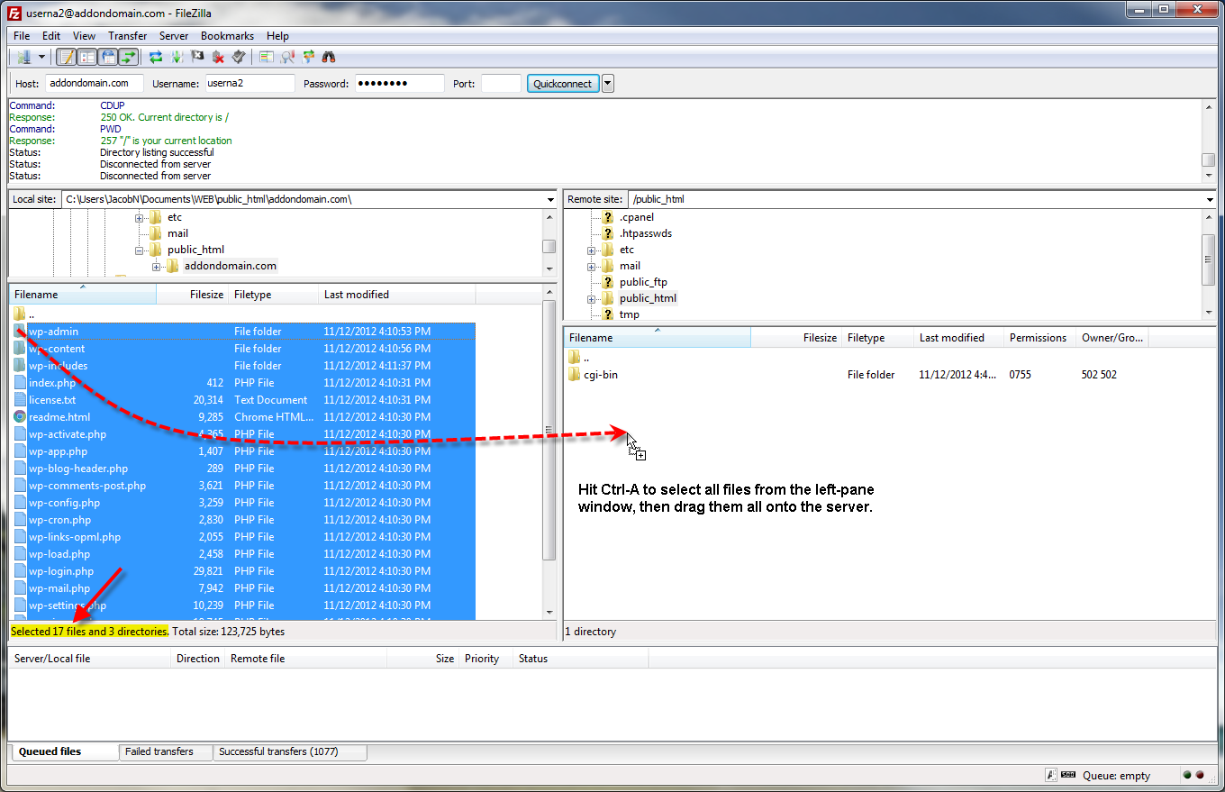Open the Site Manager dropdown arrow
Screen dimensions: 1225x792
[41, 57]
